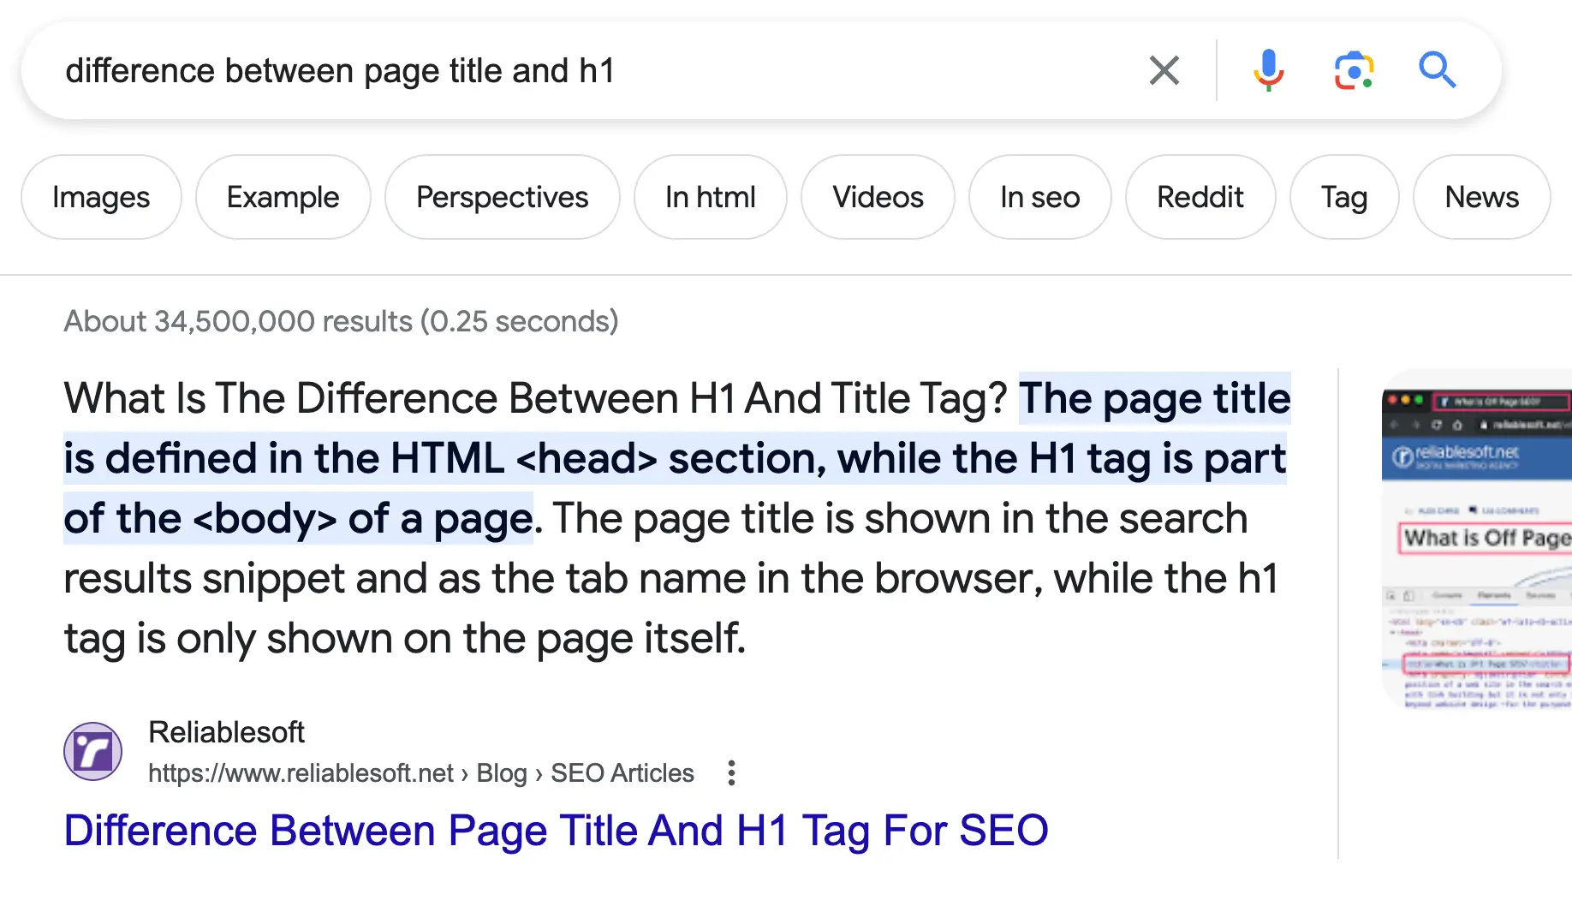Click the magnifying glass search icon
Viewport: 1572px width, 906px height.
coord(1437,70)
